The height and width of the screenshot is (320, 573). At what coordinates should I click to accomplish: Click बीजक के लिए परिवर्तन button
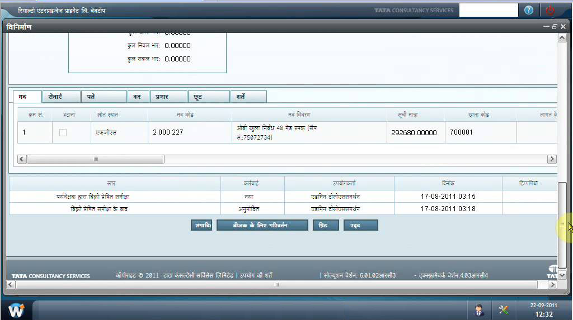(262, 225)
